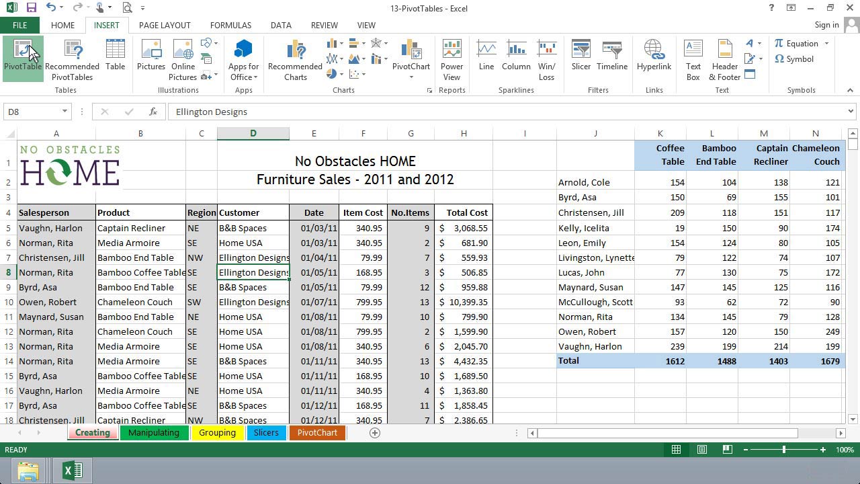Switch to the REVIEW tab

325,25
